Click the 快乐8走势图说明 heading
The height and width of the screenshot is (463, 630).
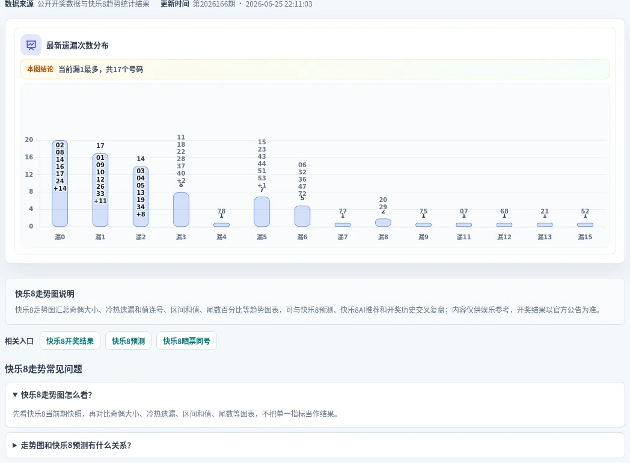(44, 294)
